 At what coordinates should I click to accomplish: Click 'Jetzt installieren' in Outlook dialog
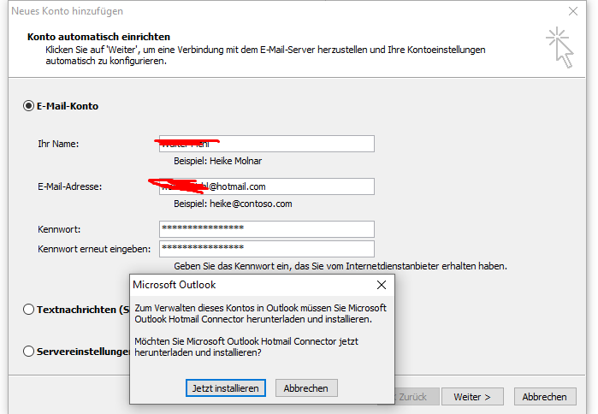click(x=225, y=388)
